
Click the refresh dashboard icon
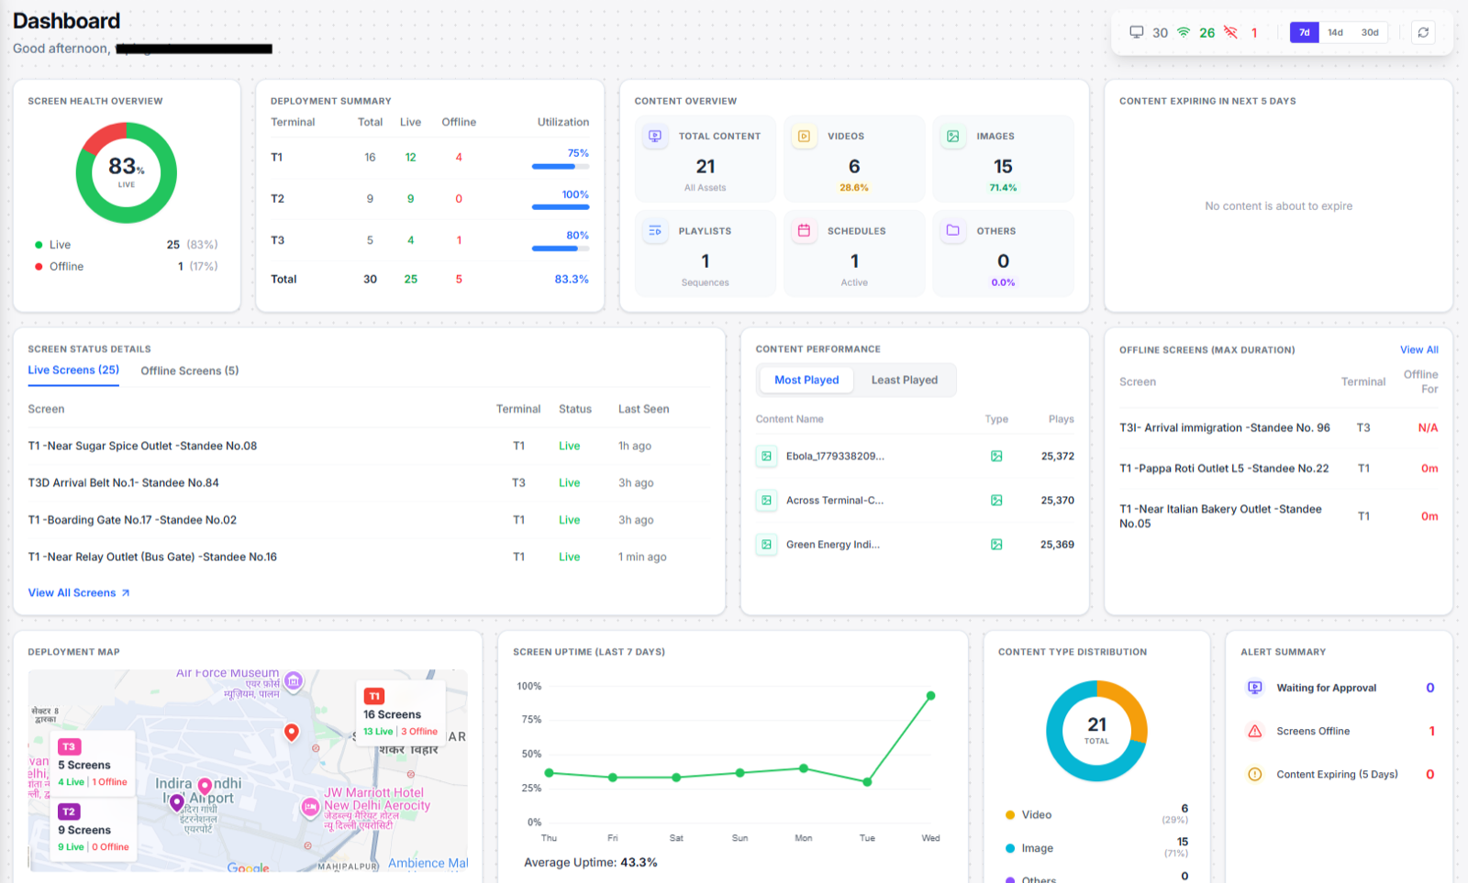click(x=1423, y=32)
